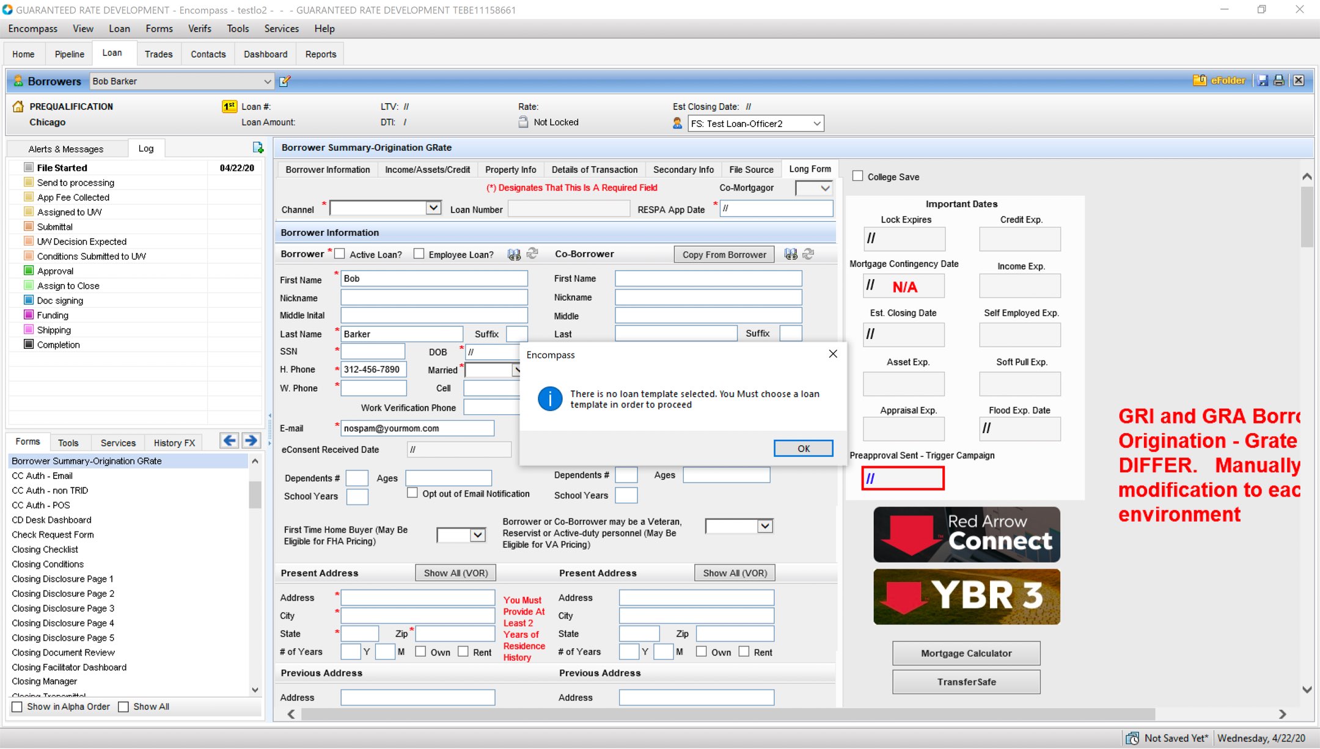Click the YBR 3 banner
This screenshot has height=749, width=1320.
point(966,597)
